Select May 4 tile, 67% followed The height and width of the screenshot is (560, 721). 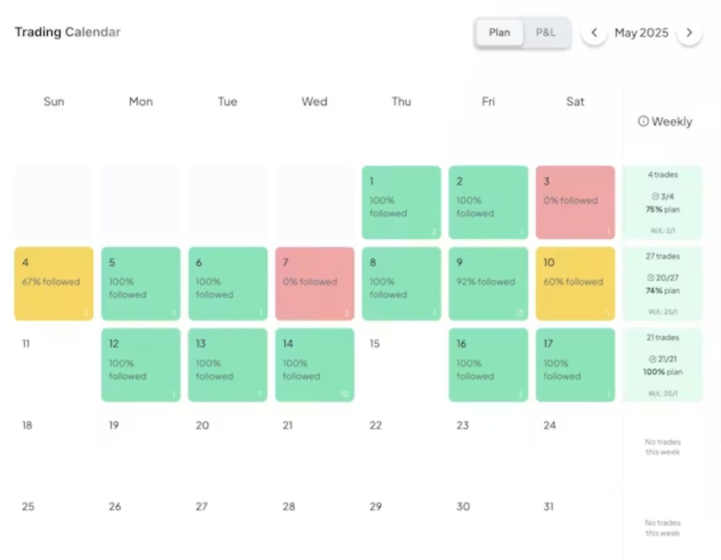(x=54, y=284)
